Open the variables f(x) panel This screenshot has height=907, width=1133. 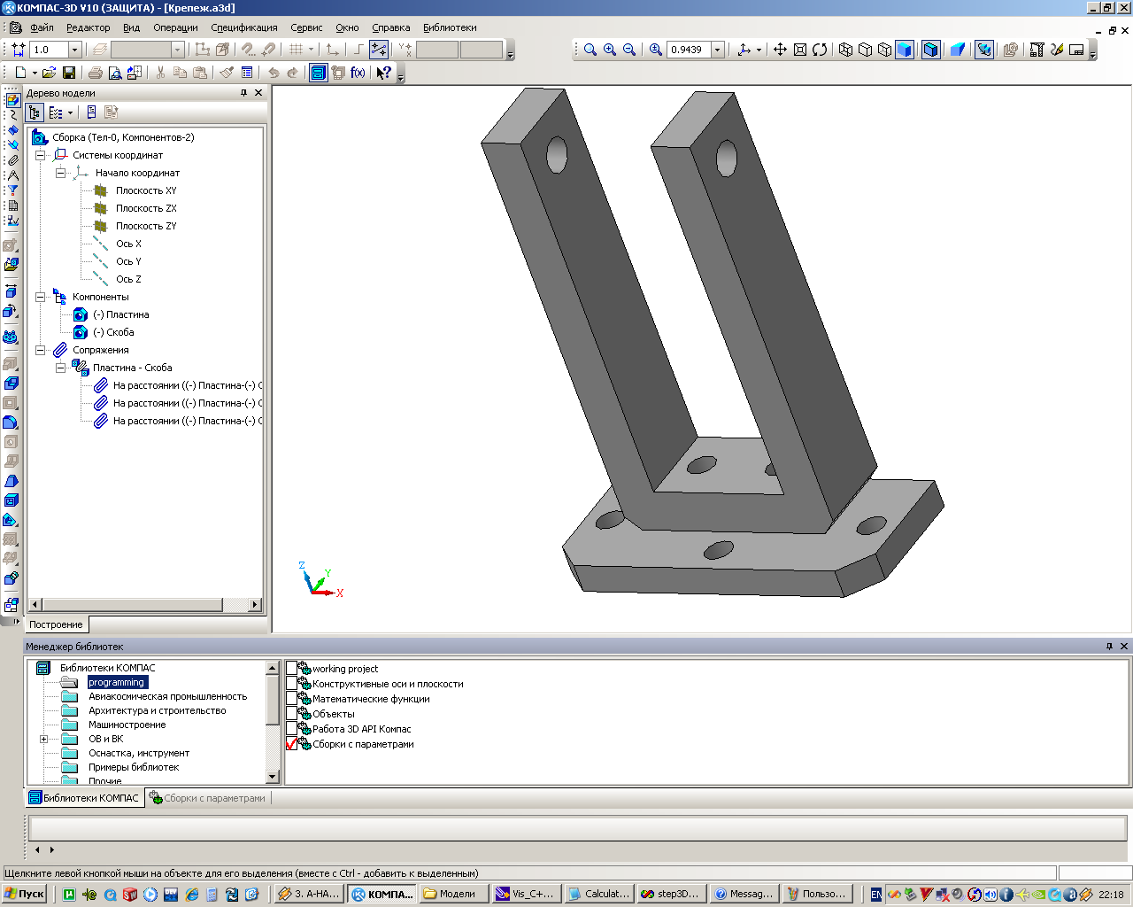pyautogui.click(x=358, y=73)
